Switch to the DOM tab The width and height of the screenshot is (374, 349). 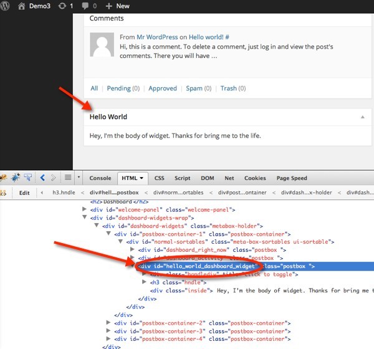tap(208, 178)
